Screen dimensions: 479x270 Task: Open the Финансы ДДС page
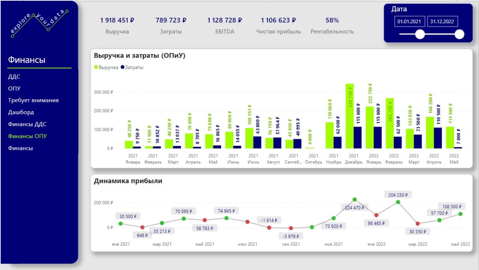click(x=28, y=124)
